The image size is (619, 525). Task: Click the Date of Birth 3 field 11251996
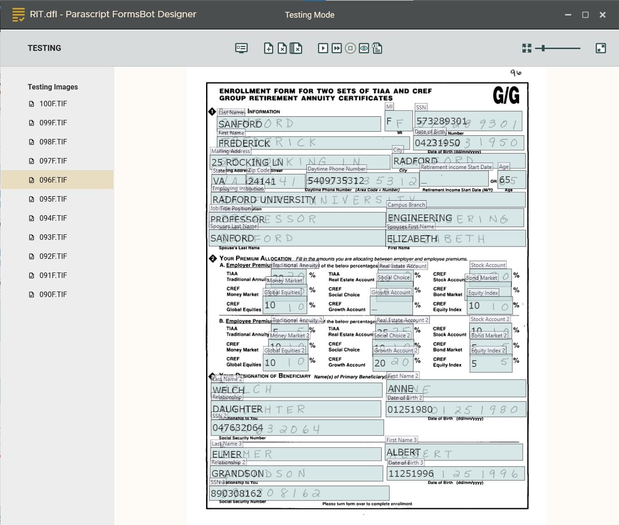coord(456,474)
